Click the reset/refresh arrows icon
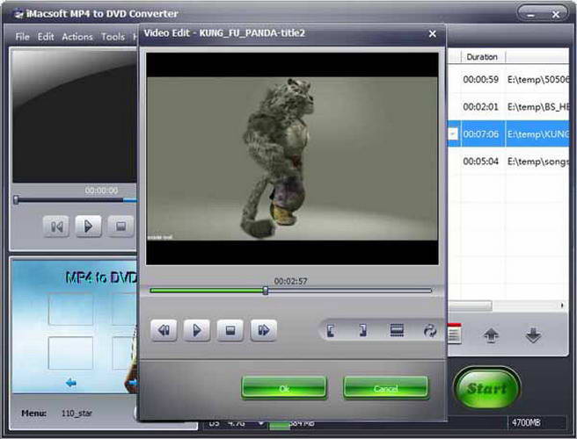 point(430,331)
